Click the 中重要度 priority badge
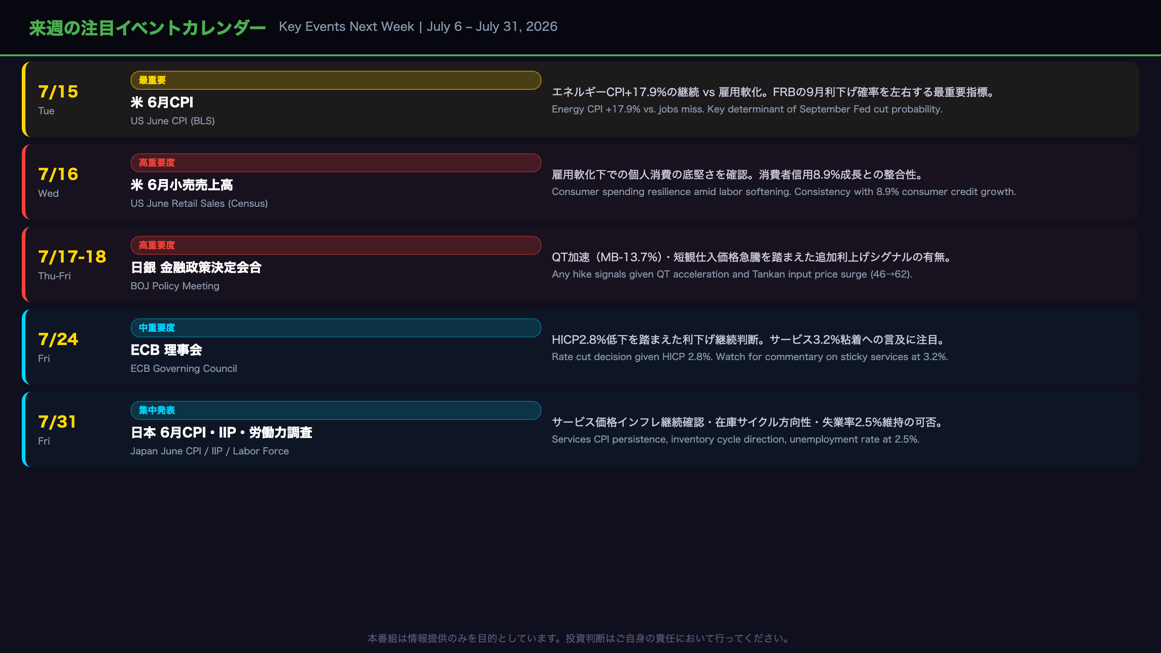Image resolution: width=1161 pixels, height=653 pixels. (x=336, y=328)
